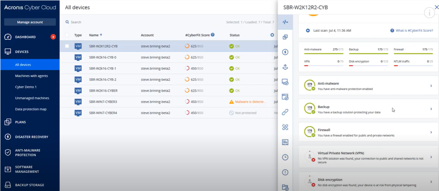Open table column settings gear icon
This screenshot has height=191, width=439.
tap(272, 35)
